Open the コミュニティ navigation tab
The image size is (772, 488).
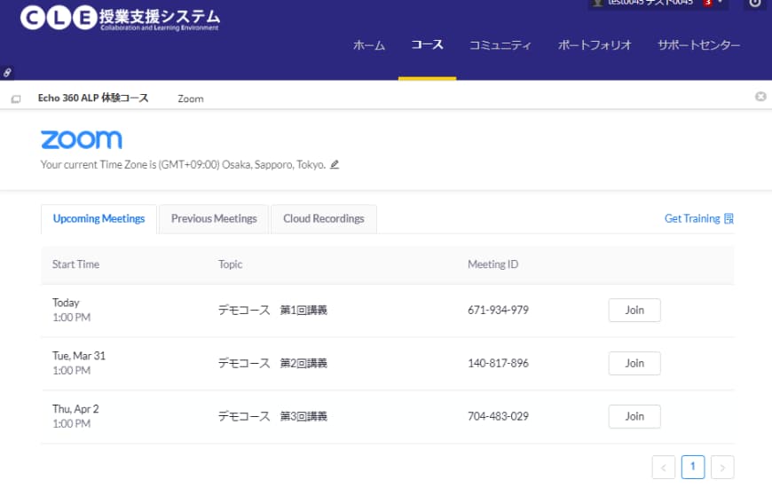click(500, 45)
